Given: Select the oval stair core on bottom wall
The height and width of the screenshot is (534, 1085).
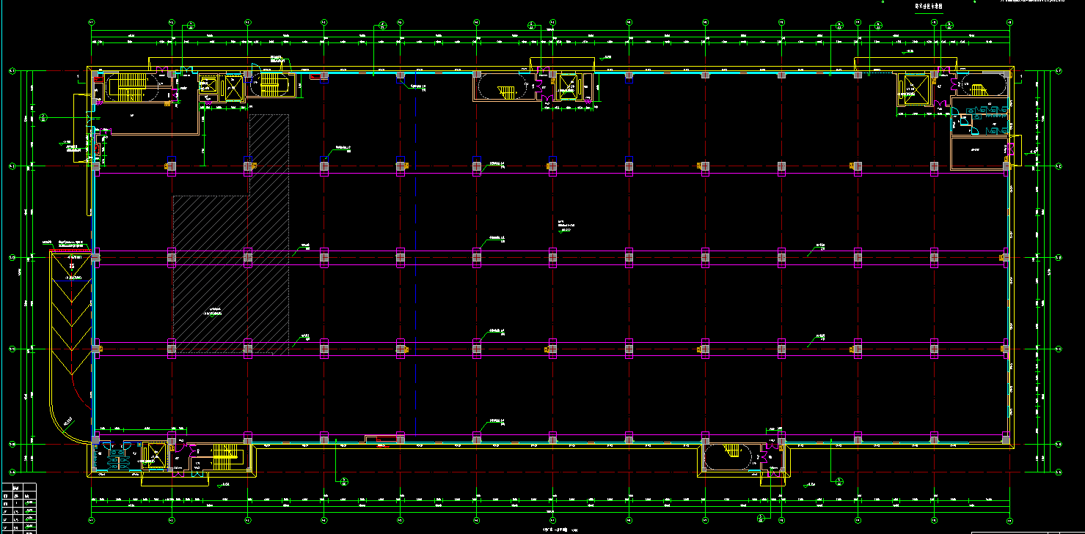Looking at the screenshot, I should coord(729,456).
